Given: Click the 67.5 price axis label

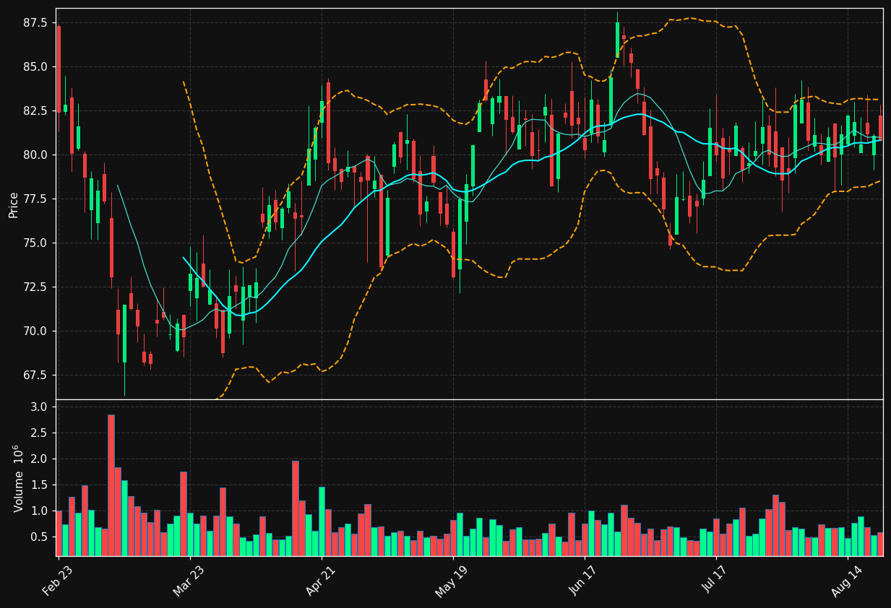Looking at the screenshot, I should [x=36, y=375].
